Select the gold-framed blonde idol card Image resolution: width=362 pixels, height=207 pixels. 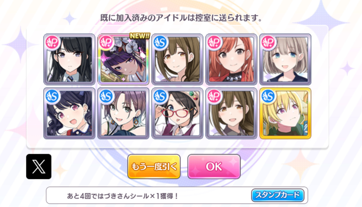coord(285,113)
